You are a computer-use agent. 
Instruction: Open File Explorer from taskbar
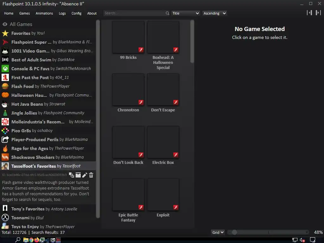[x=26, y=240]
